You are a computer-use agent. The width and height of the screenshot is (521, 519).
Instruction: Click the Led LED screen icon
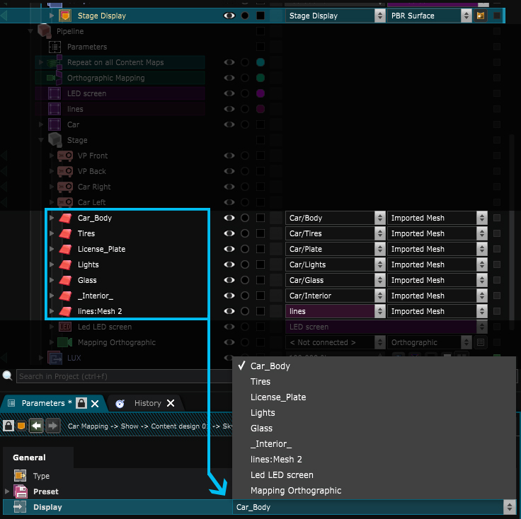(x=65, y=327)
